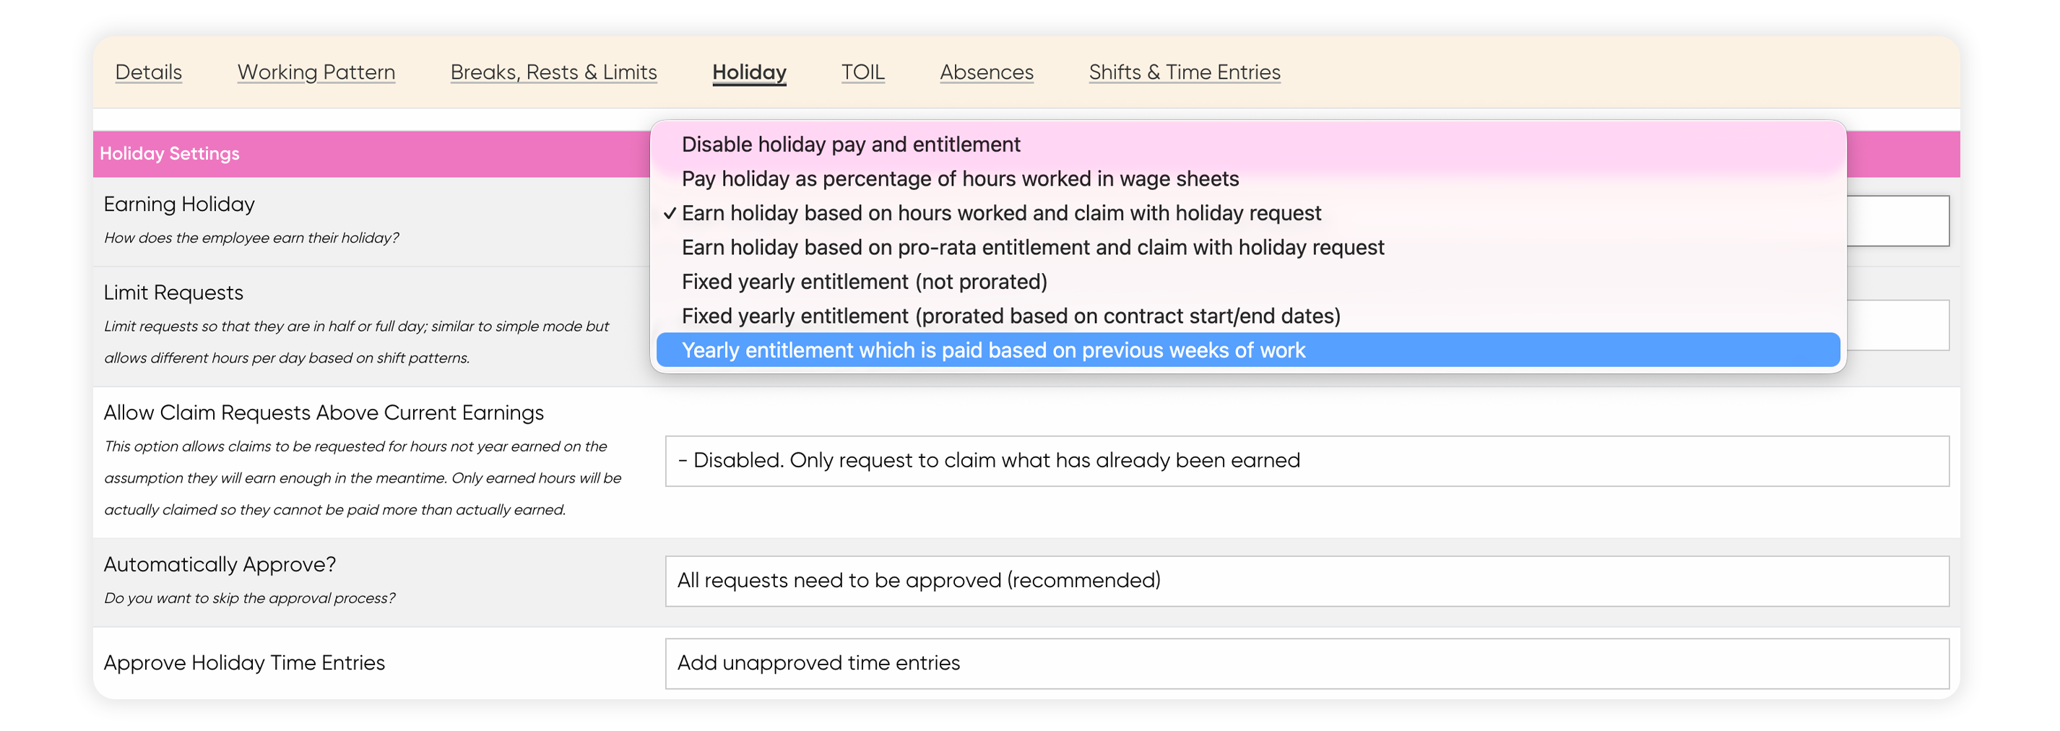This screenshot has height=731, width=2060.
Task: Choose Yearly entitlement paid on previous weeks
Action: pyautogui.click(x=1247, y=350)
